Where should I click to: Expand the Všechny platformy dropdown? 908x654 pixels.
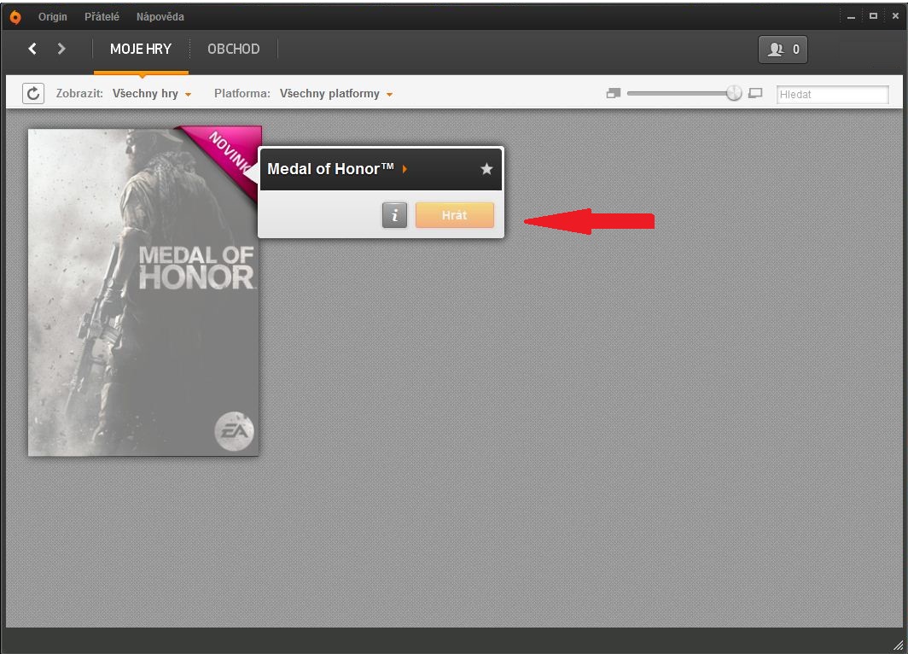(x=336, y=93)
